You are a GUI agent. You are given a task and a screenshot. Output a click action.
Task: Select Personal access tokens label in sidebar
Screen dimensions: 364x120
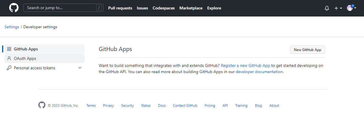tap(34, 68)
